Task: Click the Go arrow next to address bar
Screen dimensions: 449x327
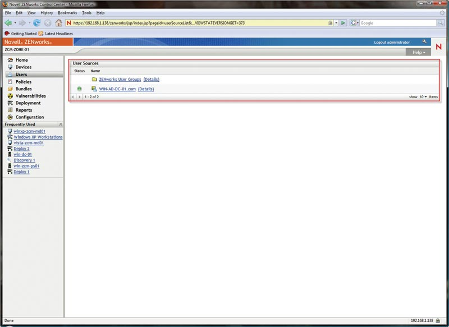Action: tap(343, 23)
